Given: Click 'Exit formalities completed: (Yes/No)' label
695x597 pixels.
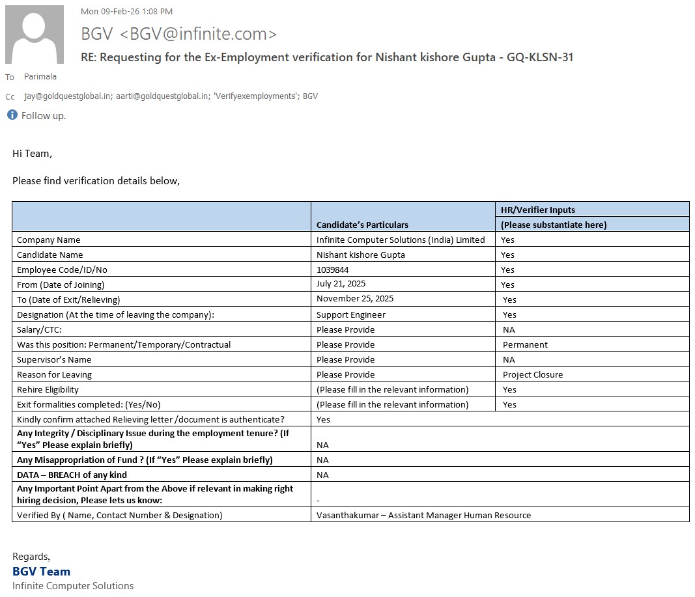Looking at the screenshot, I should pyautogui.click(x=89, y=405).
